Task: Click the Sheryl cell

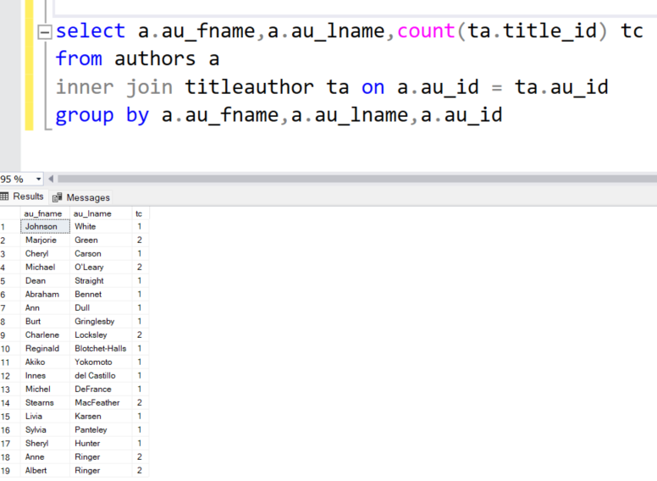Action: point(45,443)
